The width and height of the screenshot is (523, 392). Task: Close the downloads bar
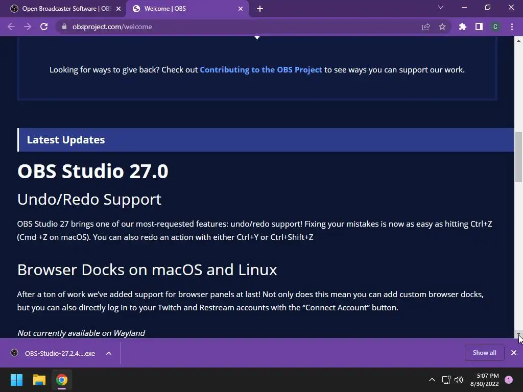(x=514, y=353)
